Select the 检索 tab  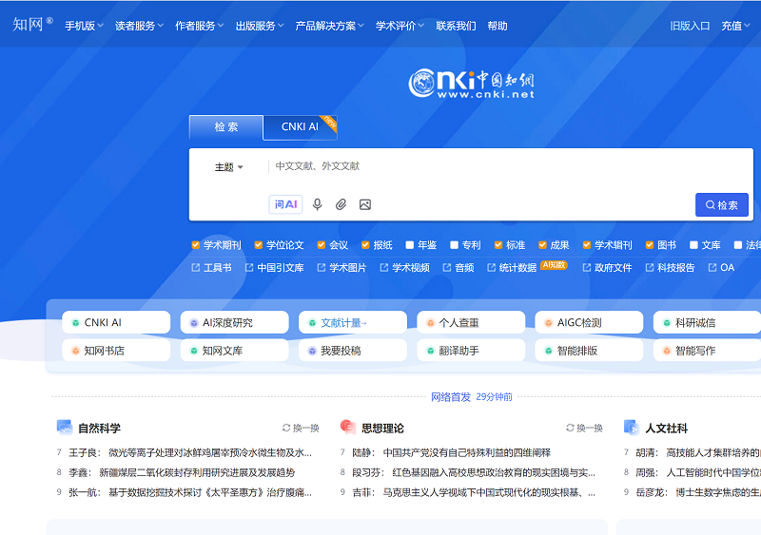pos(226,127)
